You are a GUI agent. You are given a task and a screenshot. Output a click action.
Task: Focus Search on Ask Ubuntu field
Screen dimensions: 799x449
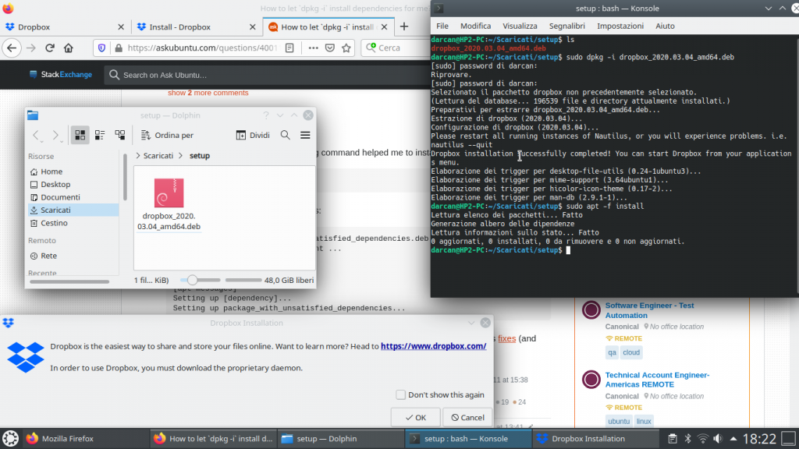pyautogui.click(x=270, y=75)
